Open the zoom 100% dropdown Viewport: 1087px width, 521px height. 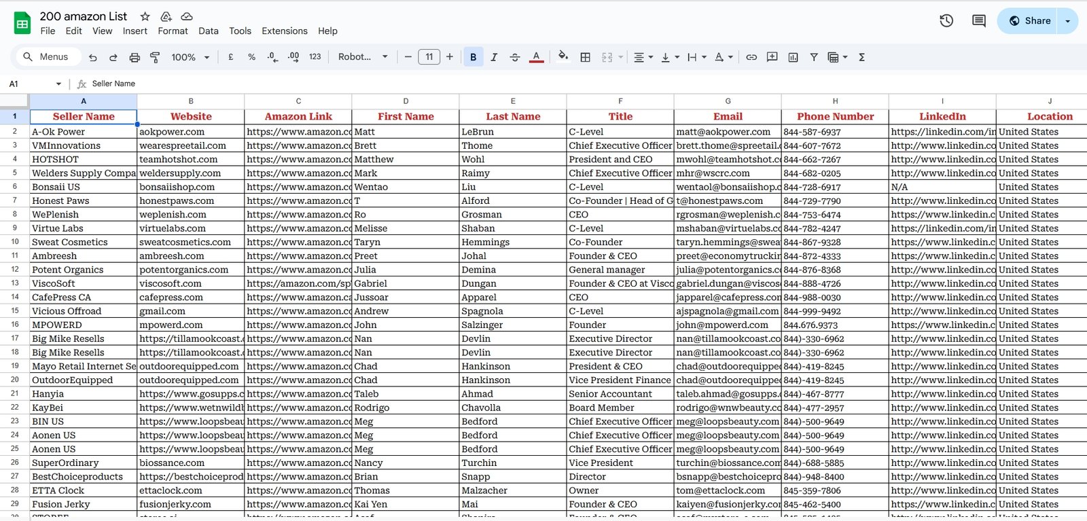(190, 58)
